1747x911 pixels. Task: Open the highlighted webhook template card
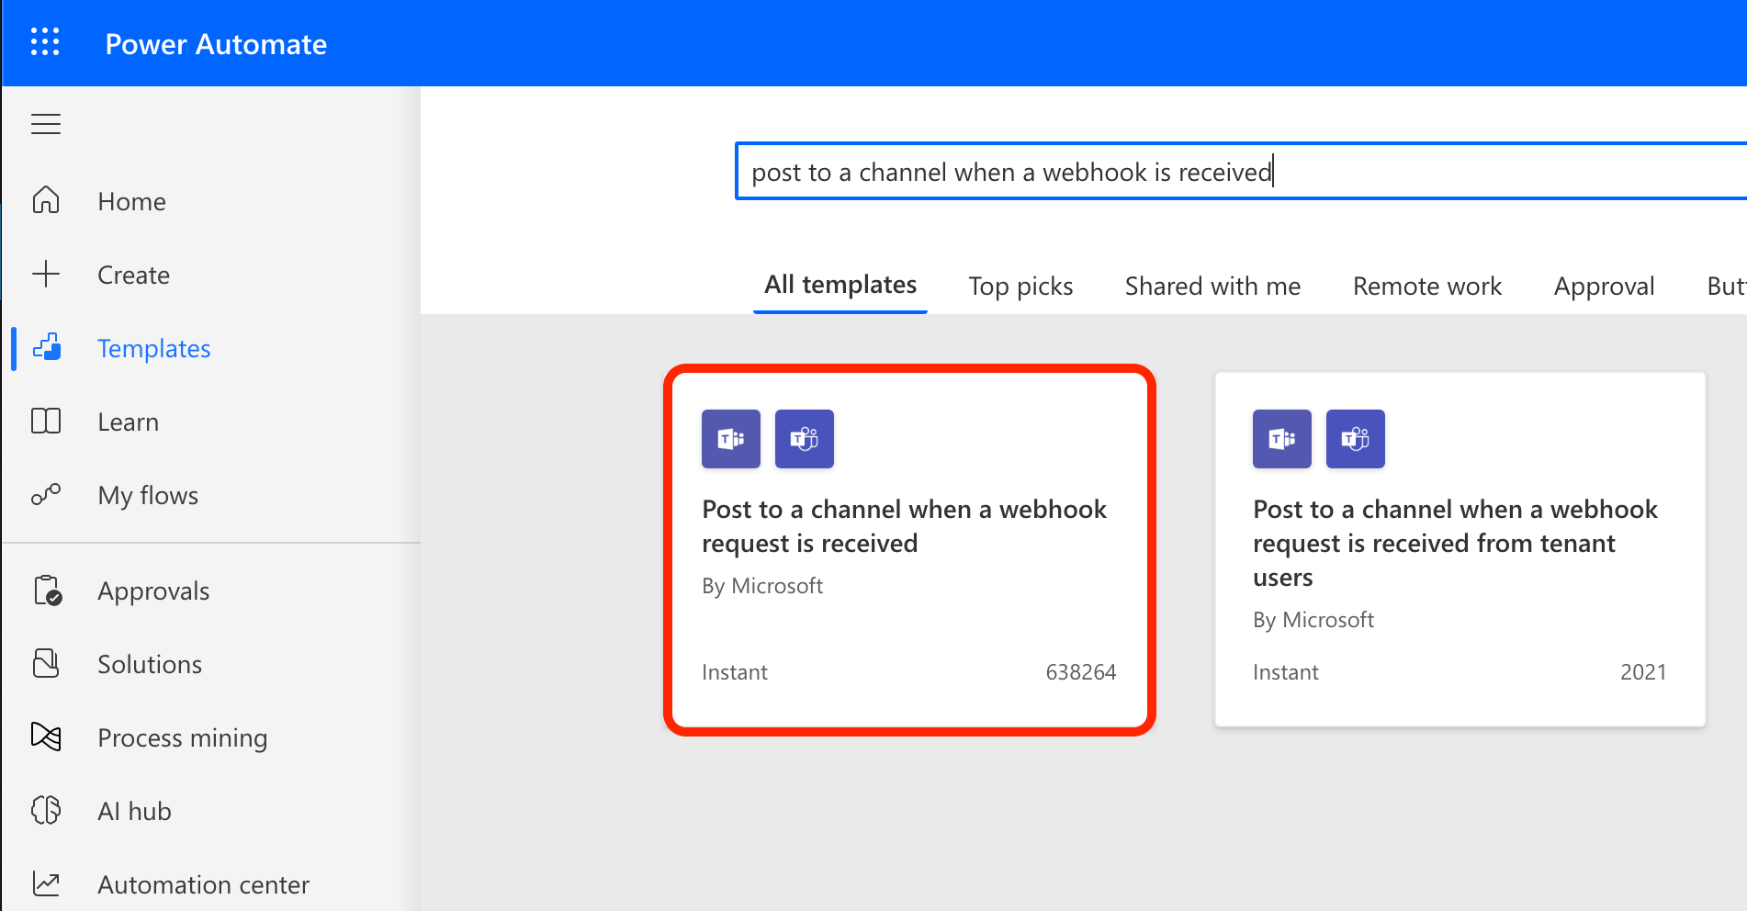[909, 549]
